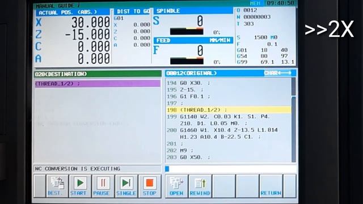The width and height of the screenshot is (363, 204).
Task: Click the original program vertical scrollbar
Action: tap(294, 120)
